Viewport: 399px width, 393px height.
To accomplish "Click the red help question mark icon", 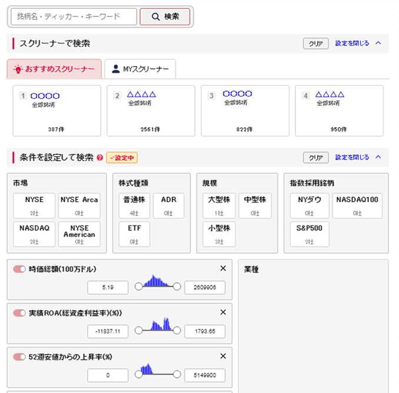I will tap(100, 158).
